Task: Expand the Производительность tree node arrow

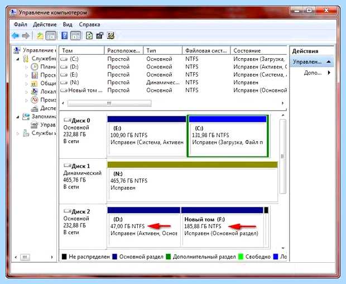Action: 26,100
